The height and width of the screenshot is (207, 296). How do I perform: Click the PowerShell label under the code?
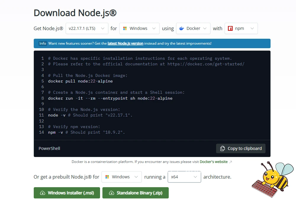49,148
